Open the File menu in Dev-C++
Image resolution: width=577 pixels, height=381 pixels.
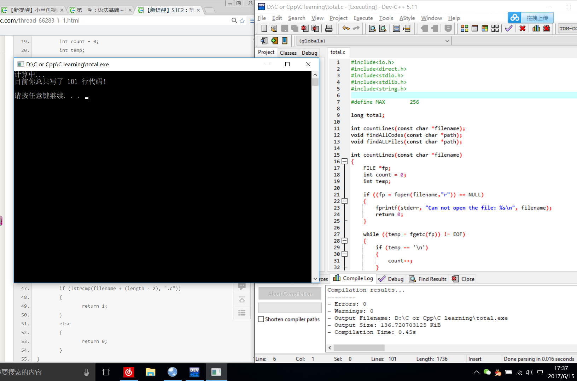tap(262, 18)
